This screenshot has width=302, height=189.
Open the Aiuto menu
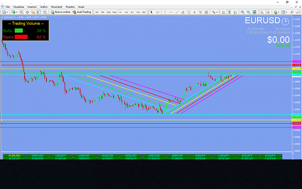[81, 7]
